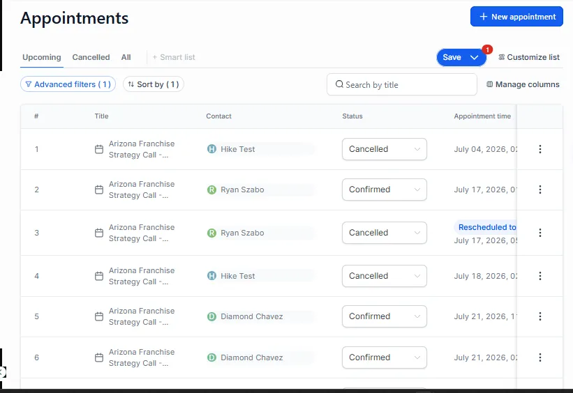Open Arizona Franchise Strategy Call title in row 2
Viewport: 573px width, 393px height.
pos(142,190)
